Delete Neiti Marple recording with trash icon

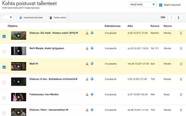pyautogui.click(x=181, y=48)
